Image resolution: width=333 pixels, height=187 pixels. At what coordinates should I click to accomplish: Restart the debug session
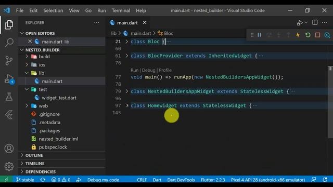[308, 35]
